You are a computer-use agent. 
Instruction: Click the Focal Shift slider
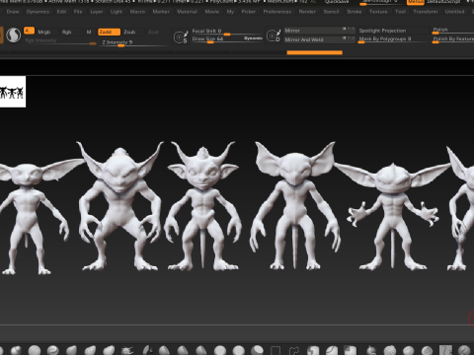tap(227, 32)
